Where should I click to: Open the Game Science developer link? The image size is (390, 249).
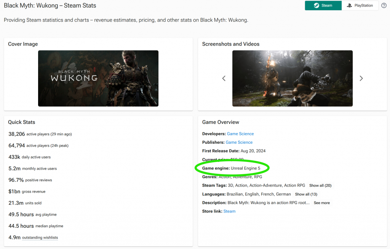[240, 134]
